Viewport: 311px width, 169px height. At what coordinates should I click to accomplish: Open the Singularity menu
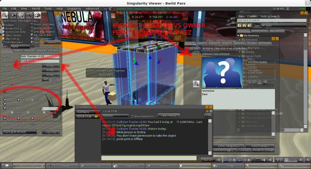(x=74, y=8)
